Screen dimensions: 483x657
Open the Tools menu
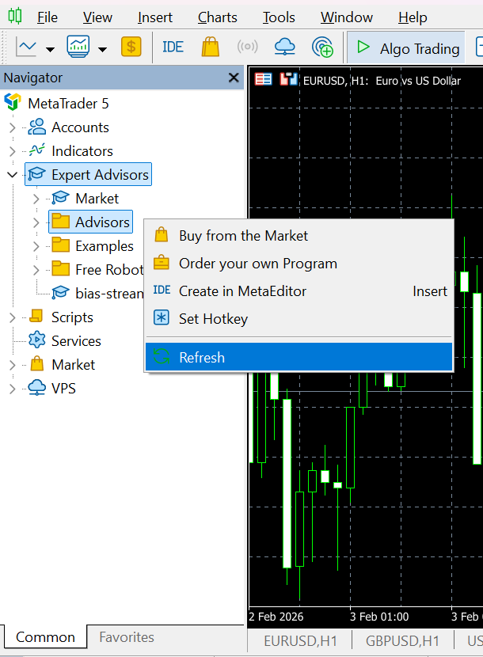tap(279, 17)
